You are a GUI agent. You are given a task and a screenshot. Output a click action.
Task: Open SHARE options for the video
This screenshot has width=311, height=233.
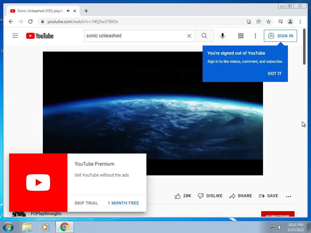[x=241, y=196]
